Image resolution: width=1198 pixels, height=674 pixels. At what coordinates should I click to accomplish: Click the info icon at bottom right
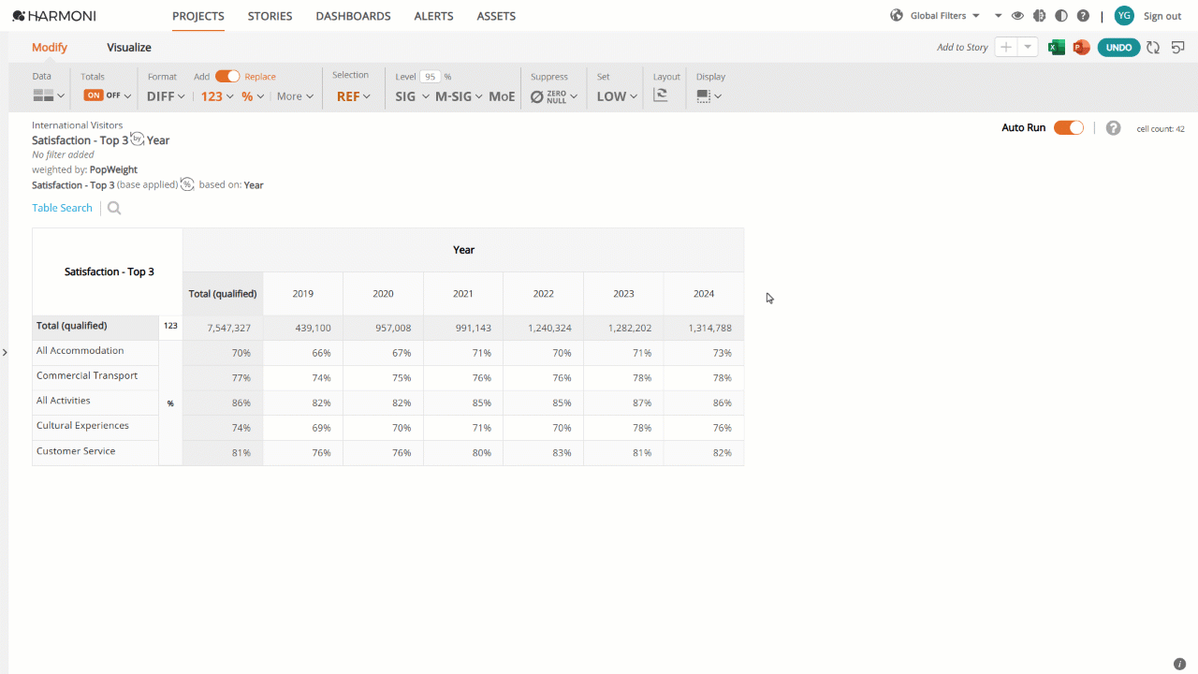click(x=1179, y=664)
